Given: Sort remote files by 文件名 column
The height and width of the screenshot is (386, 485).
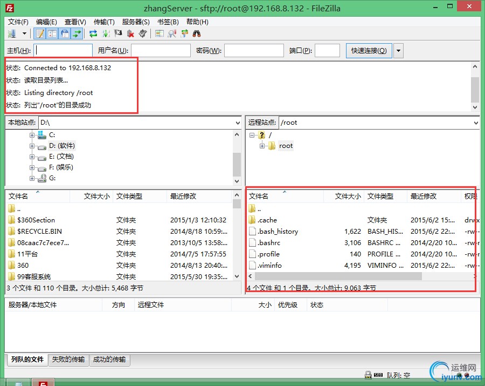Looking at the screenshot, I should (x=285, y=196).
